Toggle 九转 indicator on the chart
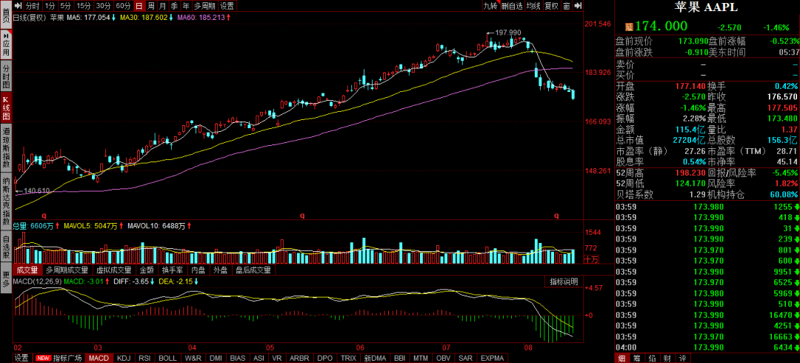Screen dimensions: 800x363 tap(490, 6)
